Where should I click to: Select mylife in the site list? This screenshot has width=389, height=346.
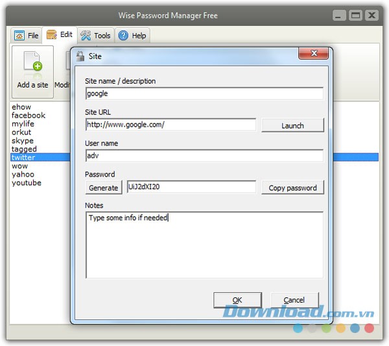click(23, 124)
